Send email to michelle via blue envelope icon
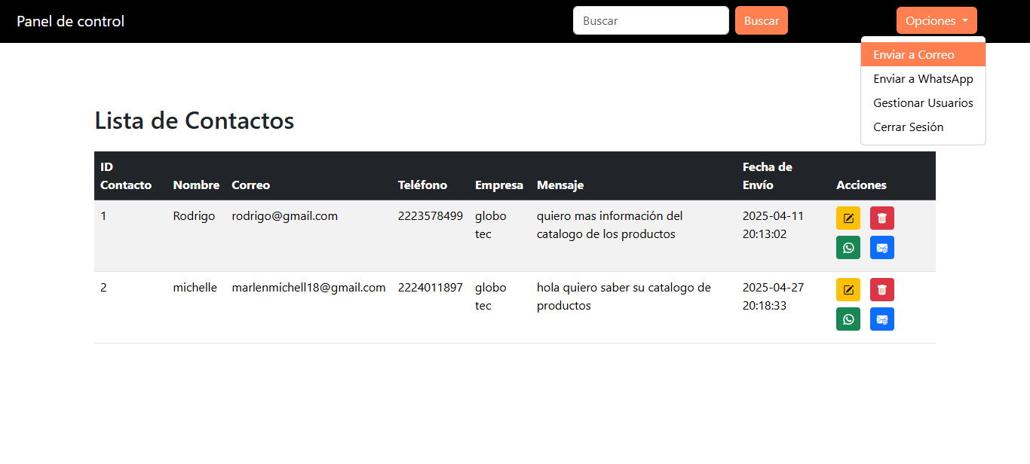 point(882,319)
